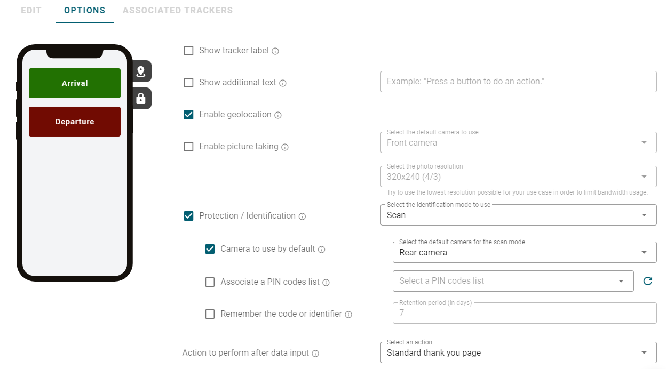Tick the Associate a PIN codes list checkbox
This screenshot has height=369, width=666.
point(210,282)
